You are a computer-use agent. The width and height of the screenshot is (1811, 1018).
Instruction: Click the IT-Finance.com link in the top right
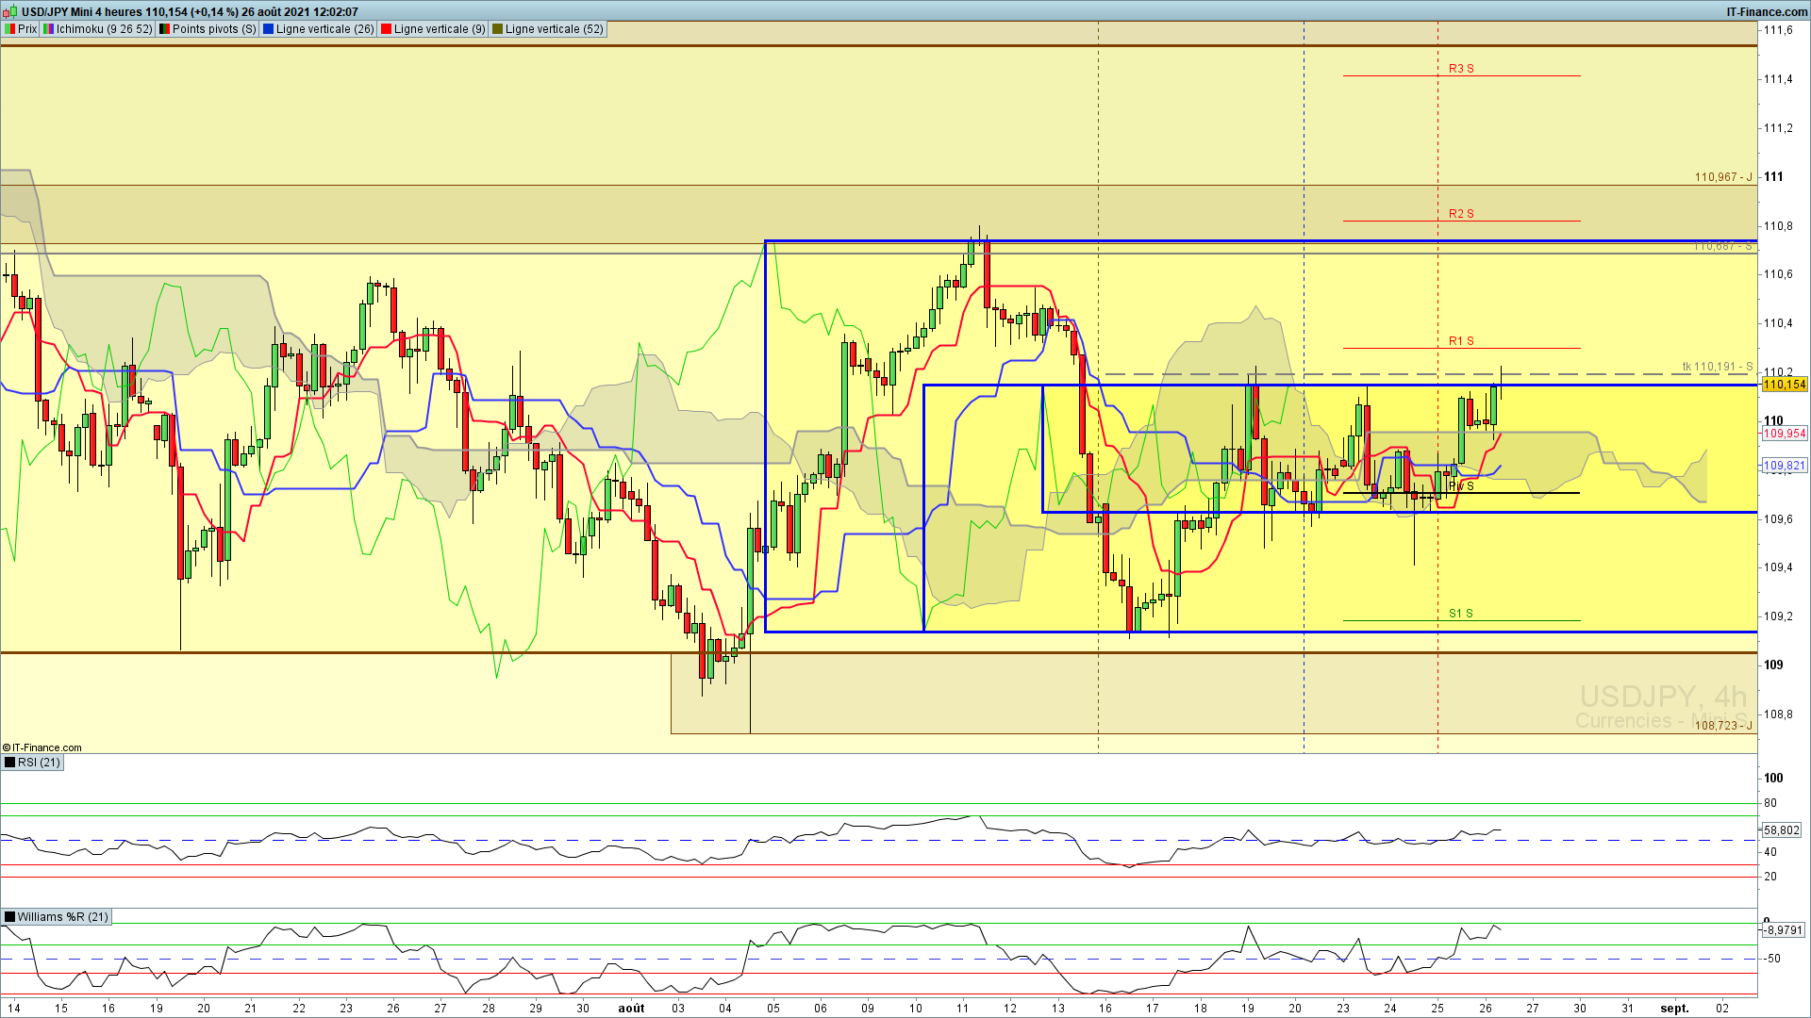point(1767,12)
